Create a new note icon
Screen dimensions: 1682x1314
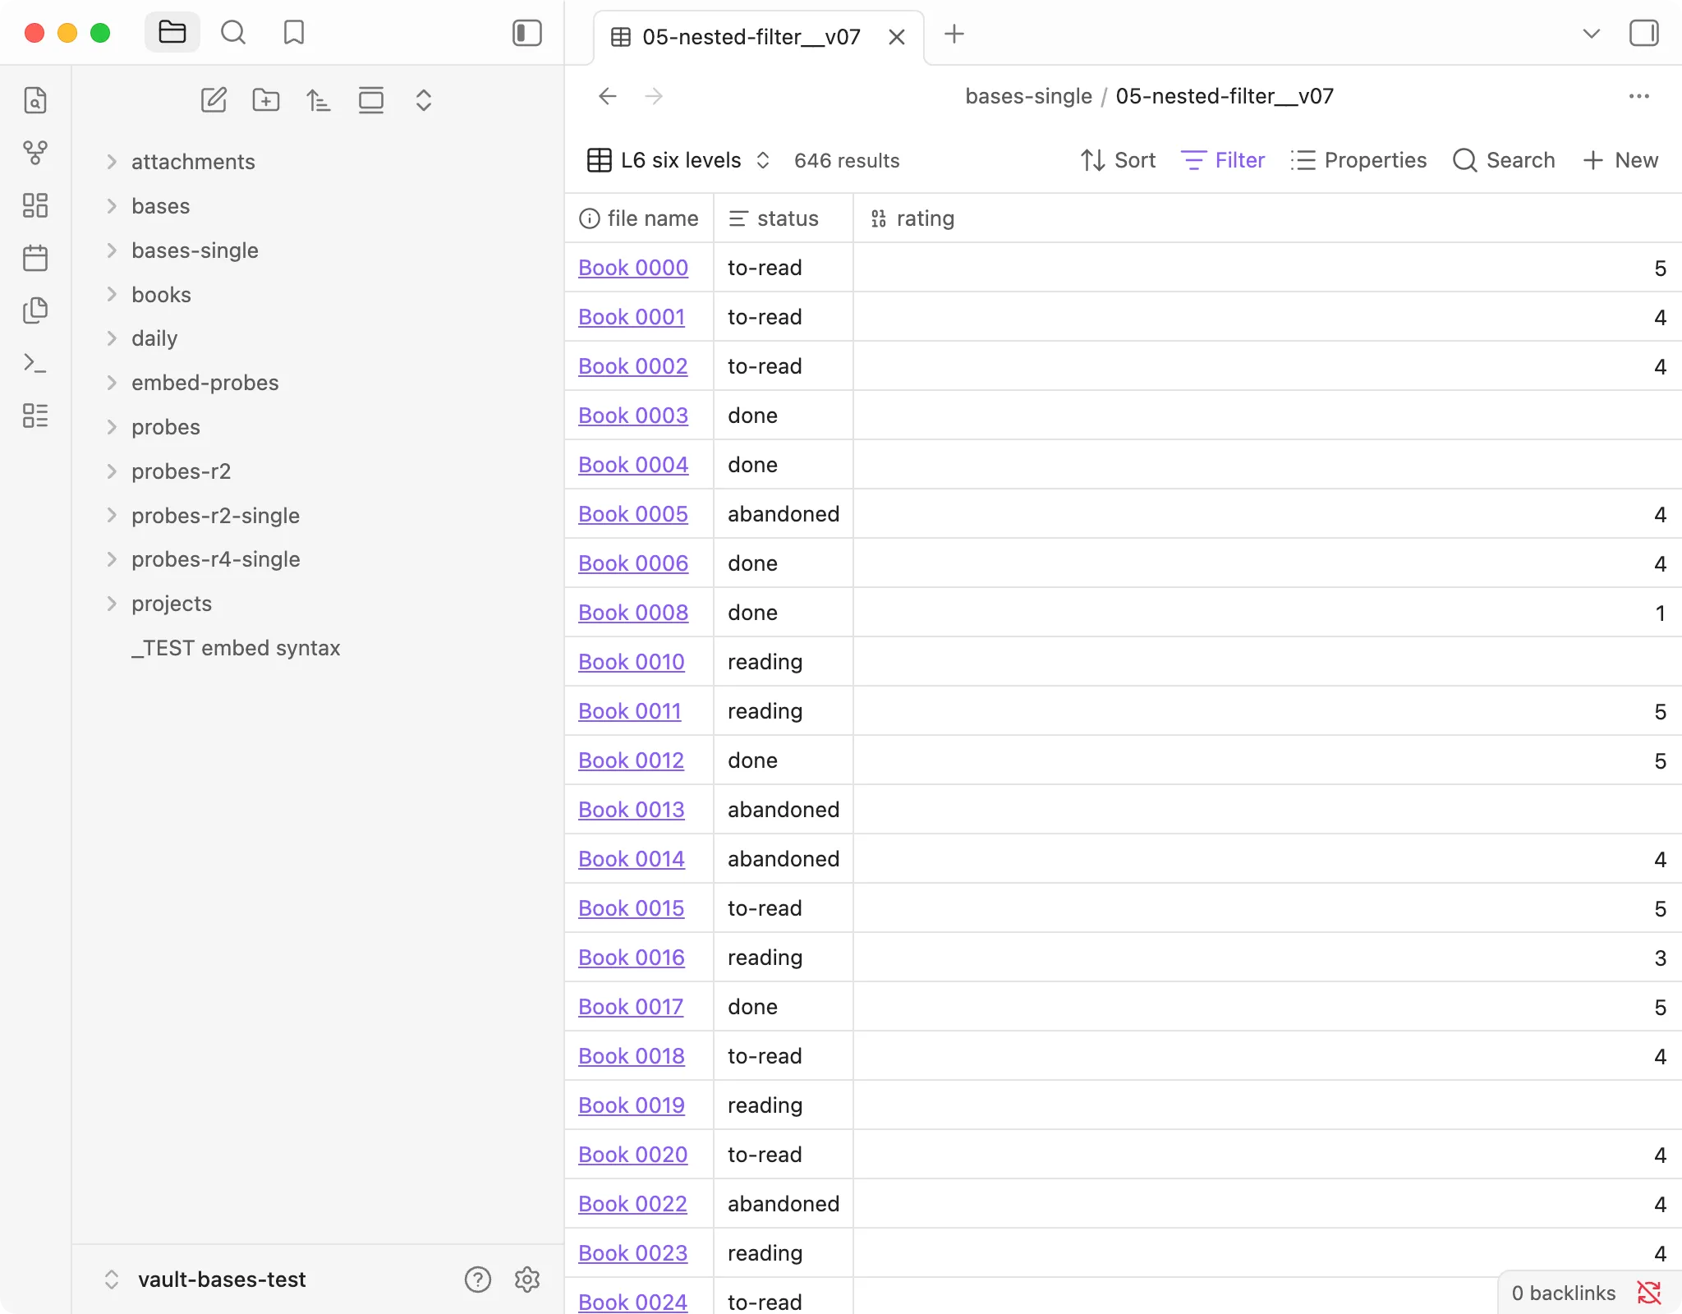[x=214, y=100]
